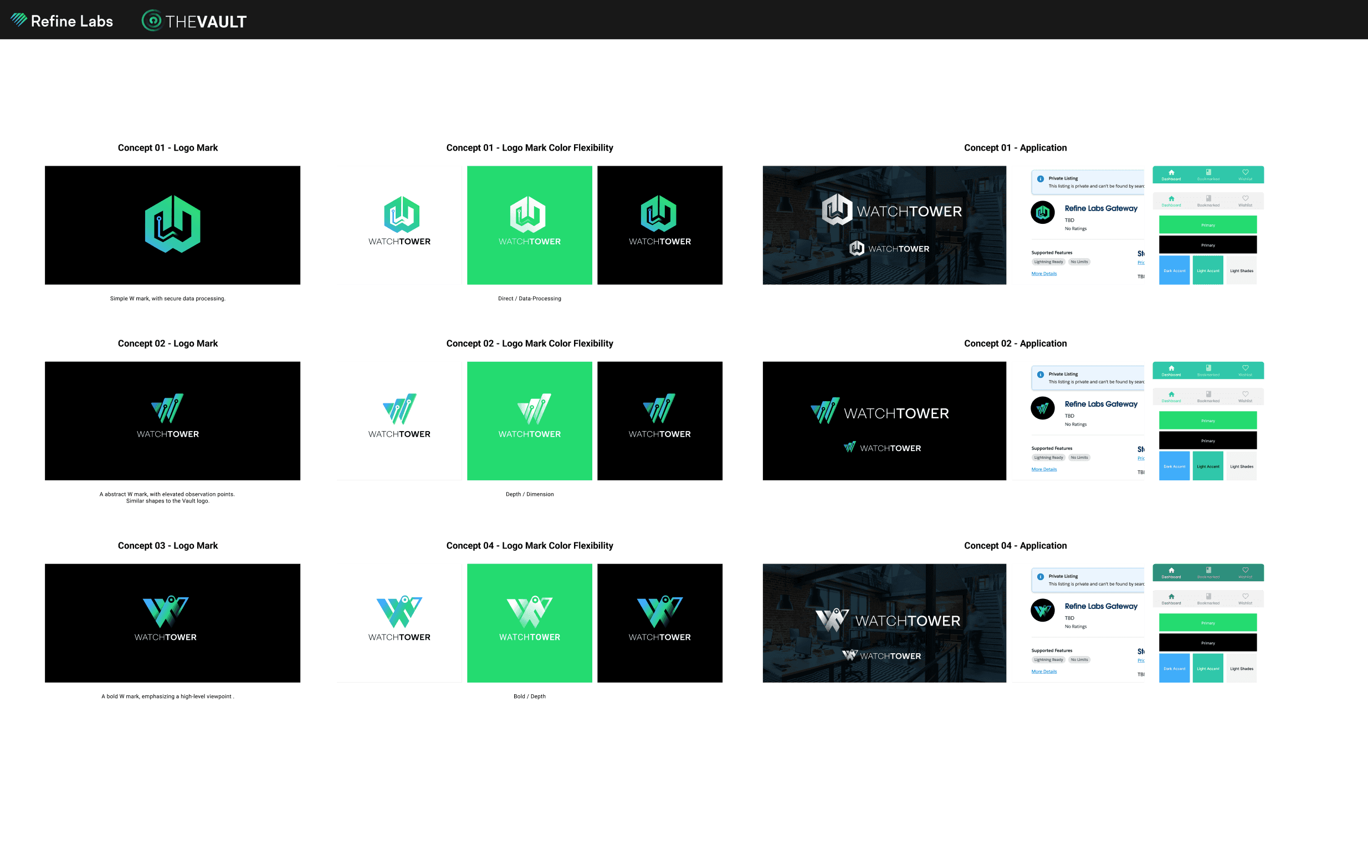1368x861 pixels.
Task: Open Concept 04 More Details link
Action: coord(1044,672)
